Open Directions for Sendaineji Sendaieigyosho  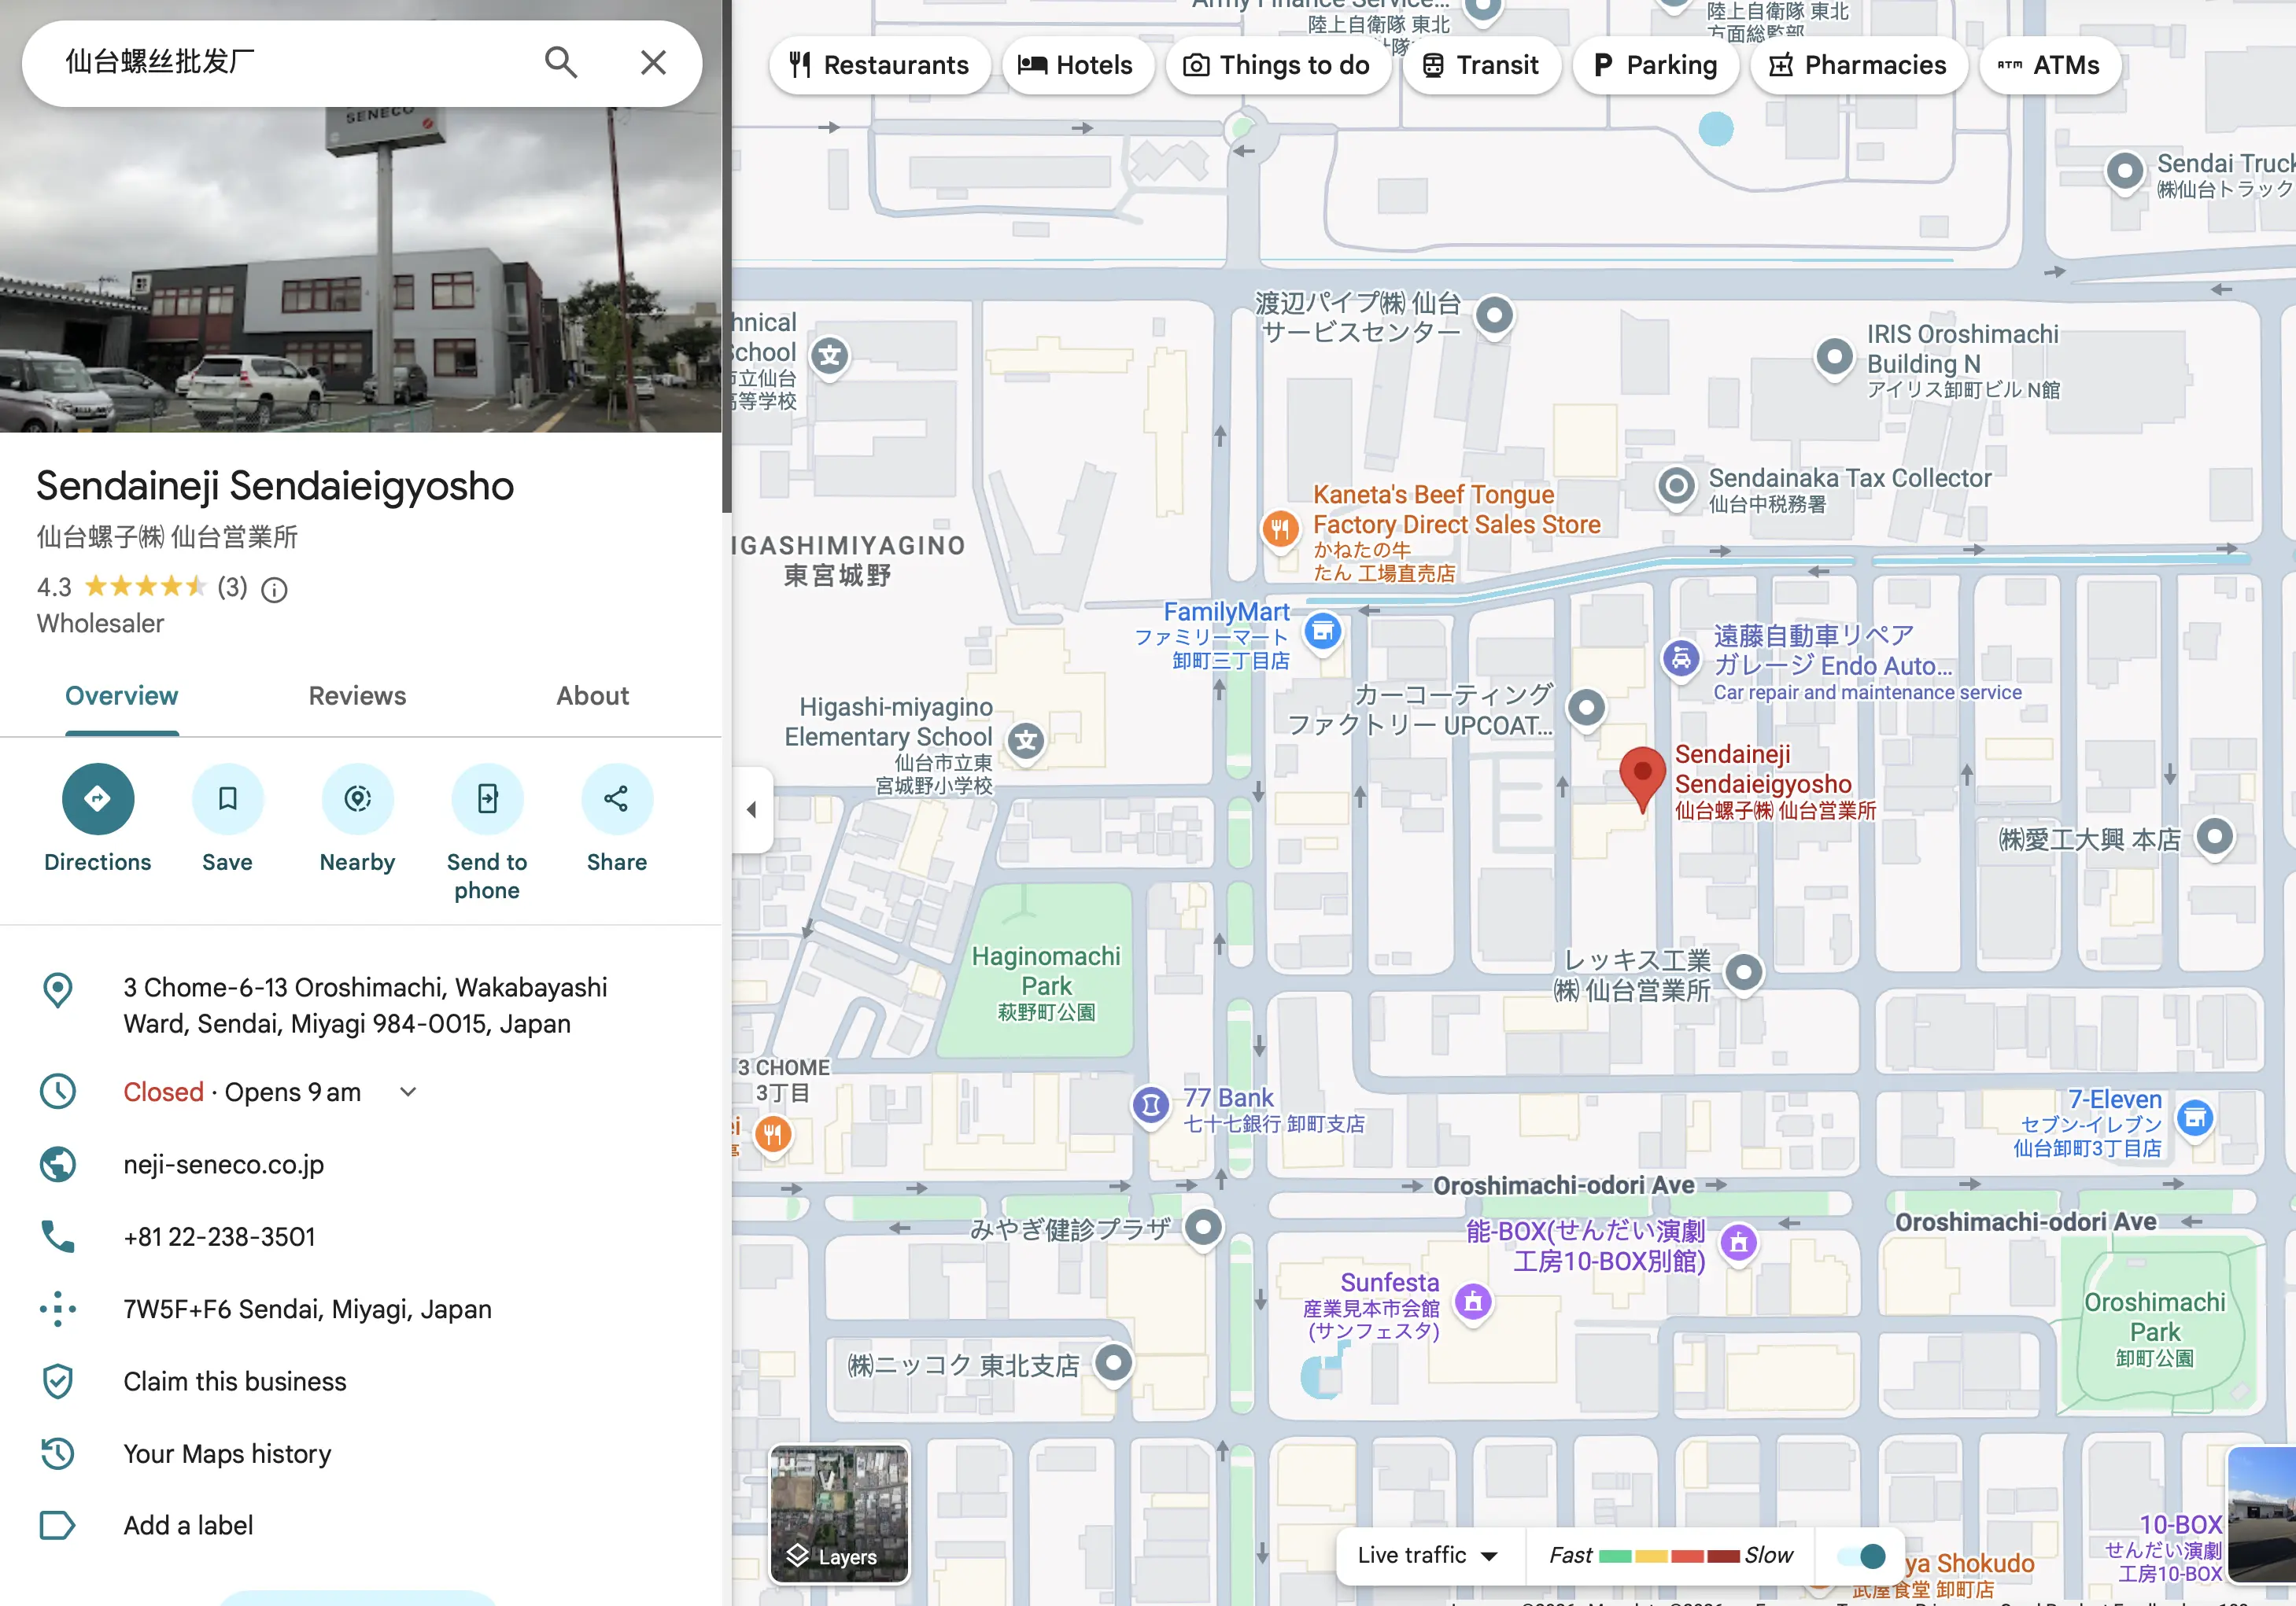(97, 798)
